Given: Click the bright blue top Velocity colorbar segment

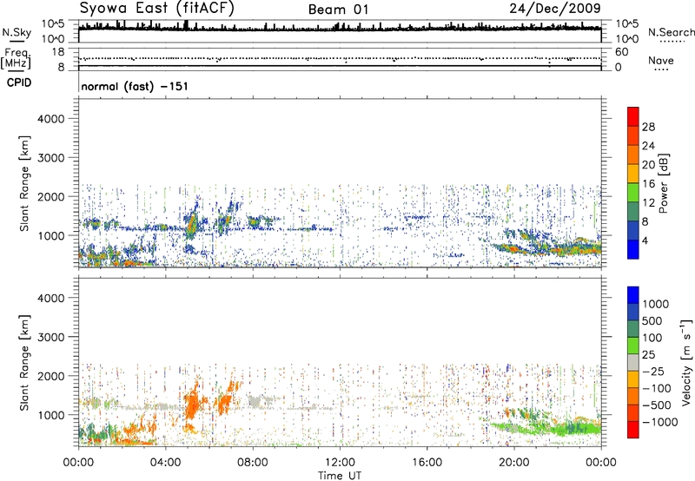Looking at the screenshot, I should tap(633, 295).
